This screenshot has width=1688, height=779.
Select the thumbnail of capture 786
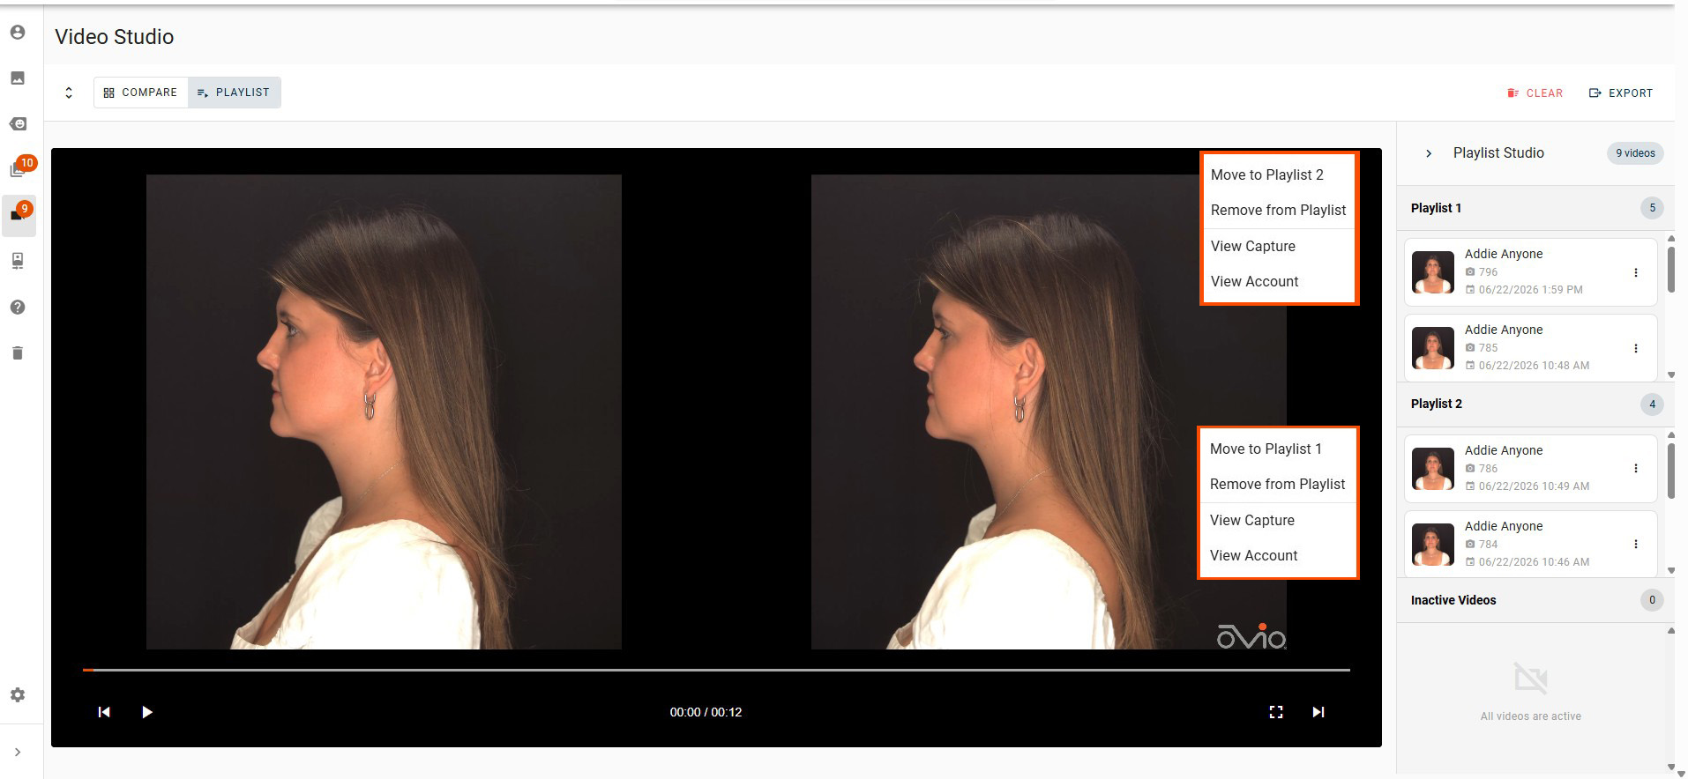1433,469
